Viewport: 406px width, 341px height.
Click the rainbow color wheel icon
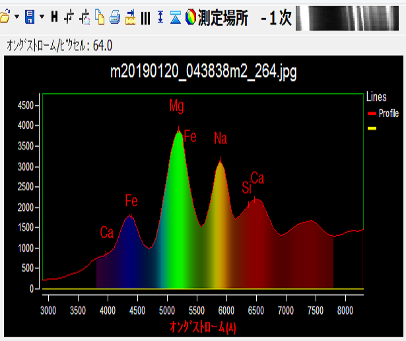(x=191, y=18)
